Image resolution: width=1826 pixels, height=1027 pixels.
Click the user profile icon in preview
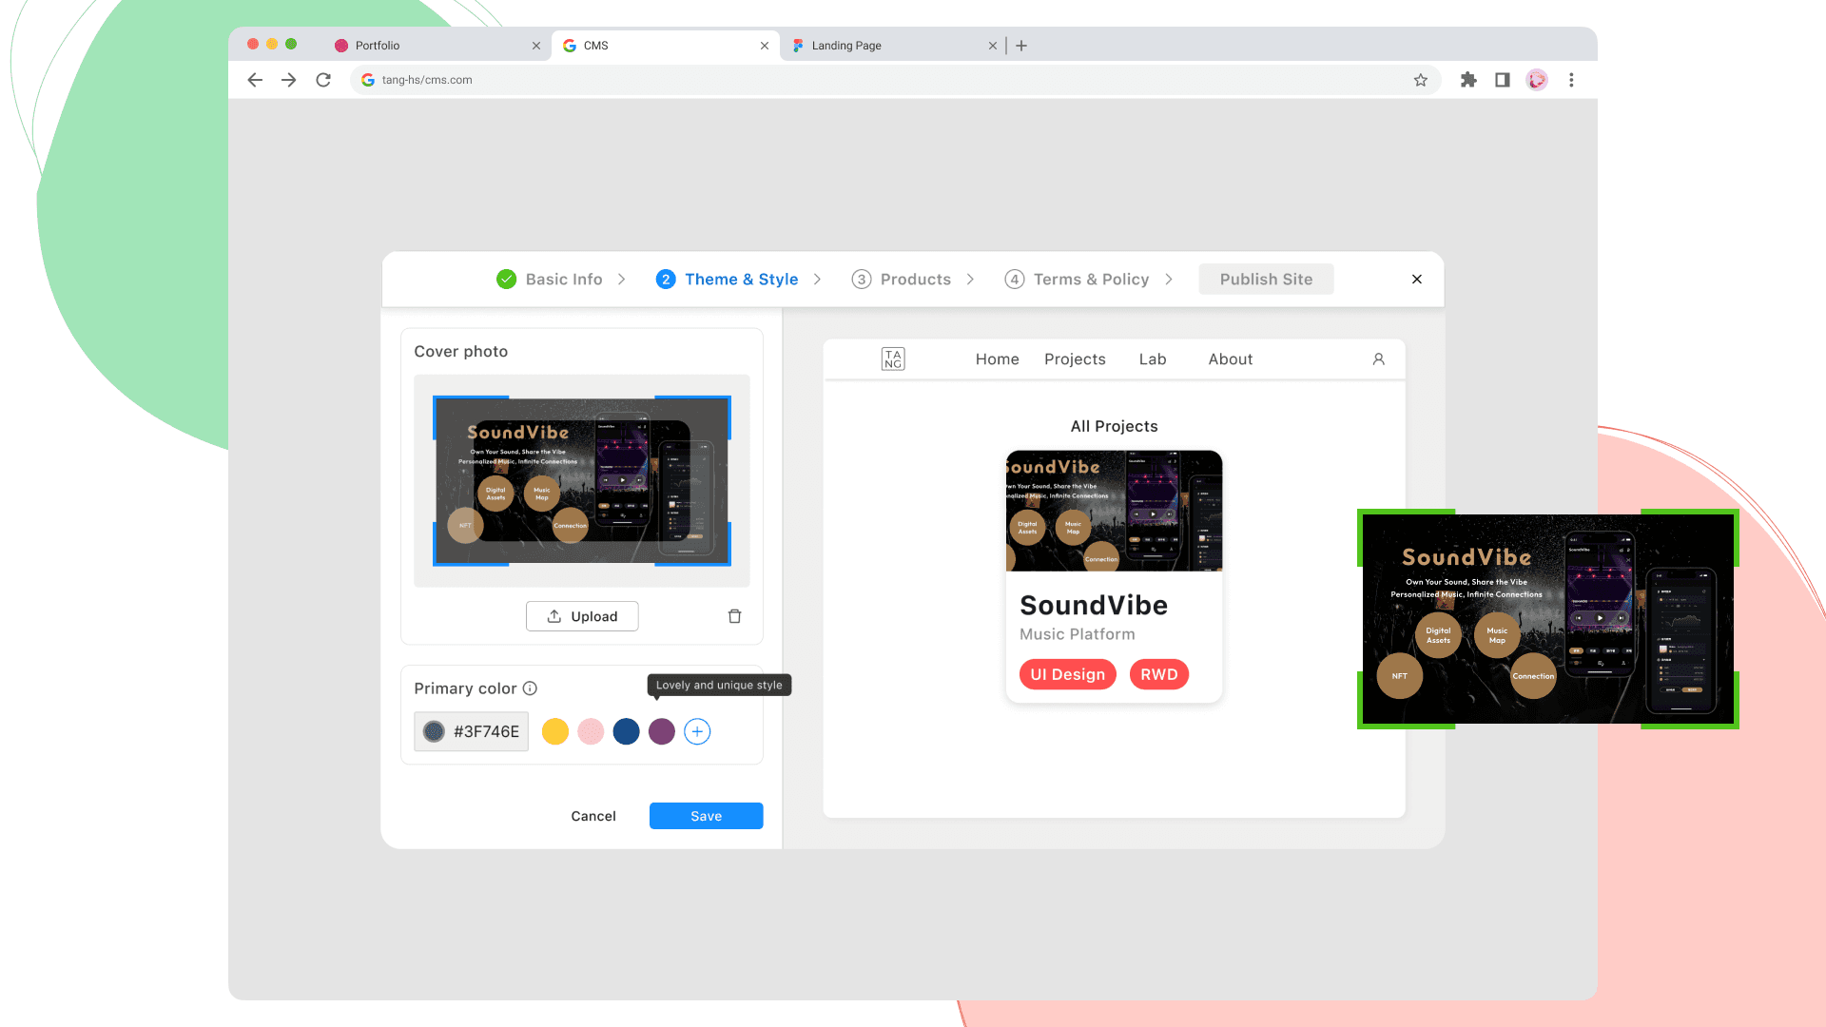point(1378,359)
